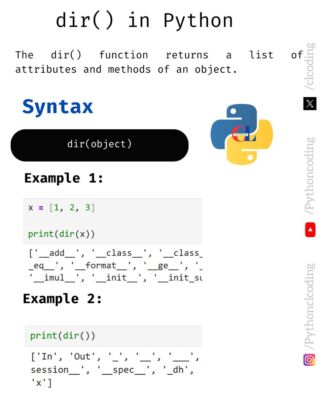Viewport: 323px width, 404px height.
Task: Click the blue 'Syntax' heading
Action: (58, 107)
